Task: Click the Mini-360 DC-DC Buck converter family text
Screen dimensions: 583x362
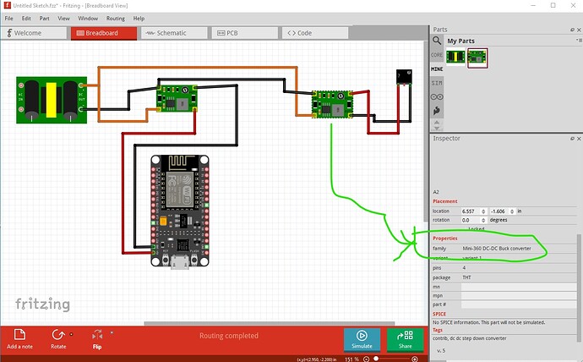Action: 497,249
